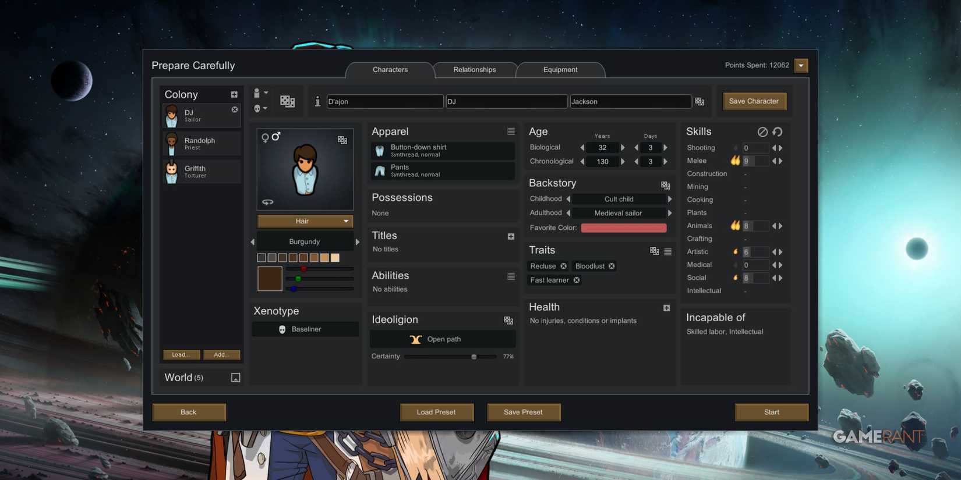Select the female gender symbol
The image size is (961, 480).
click(265, 138)
